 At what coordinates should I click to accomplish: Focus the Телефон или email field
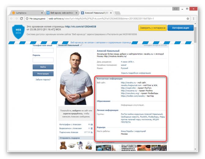(x=43, y=50)
